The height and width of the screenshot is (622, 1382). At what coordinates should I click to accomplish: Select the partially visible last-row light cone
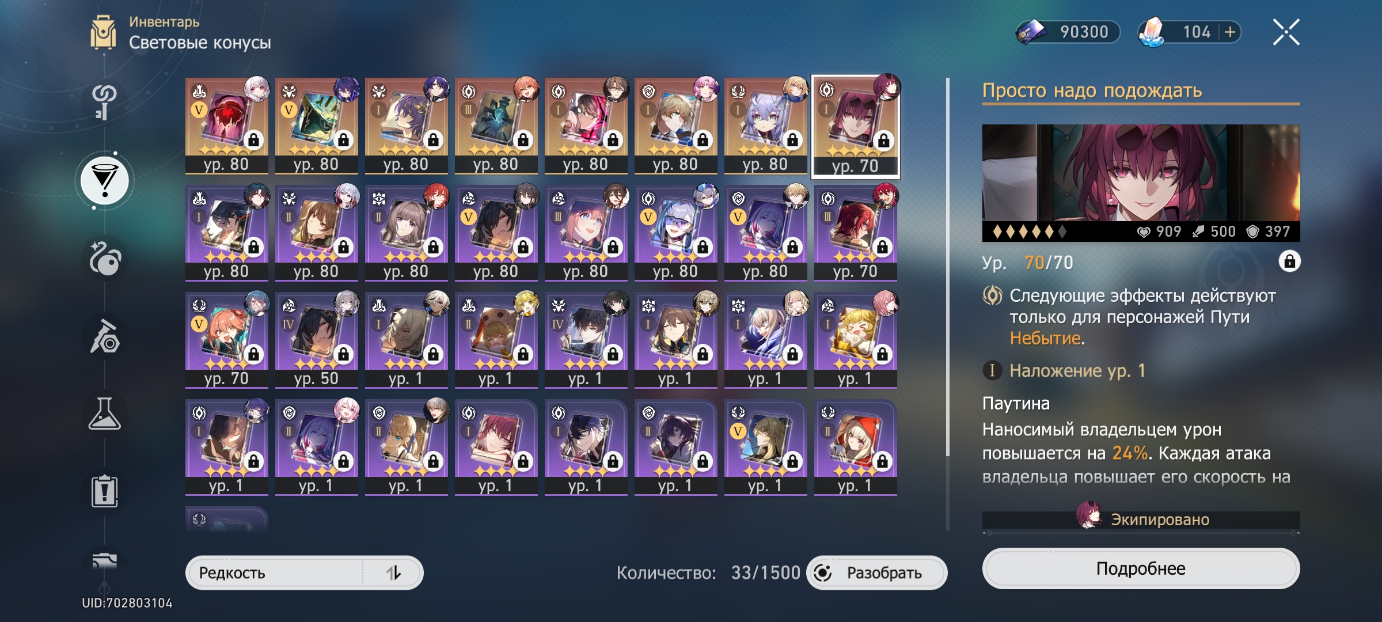pyautogui.click(x=227, y=518)
